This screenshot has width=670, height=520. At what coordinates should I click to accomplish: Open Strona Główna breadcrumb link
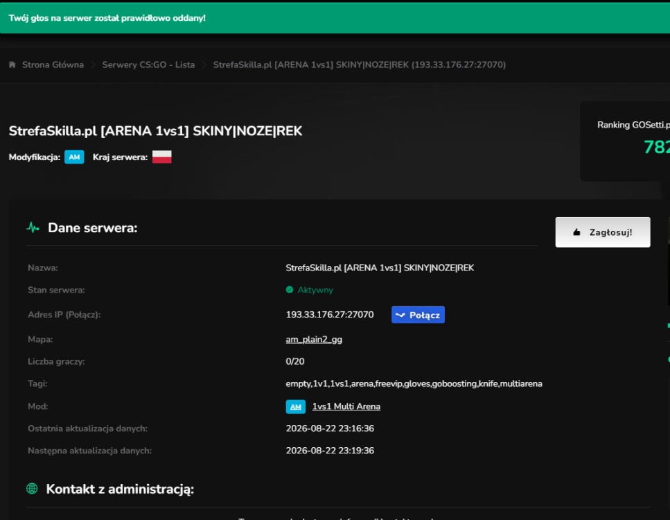click(53, 64)
